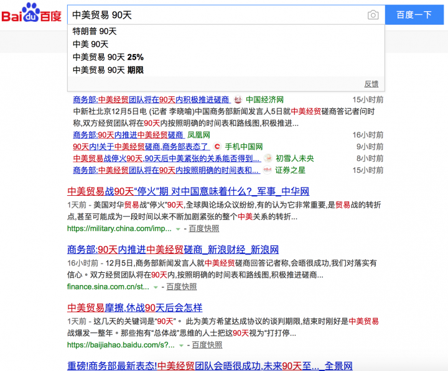The image size is (448, 371).
Task: Open 百度快照 for finance.sina.com.cn result
Action: (x=182, y=287)
